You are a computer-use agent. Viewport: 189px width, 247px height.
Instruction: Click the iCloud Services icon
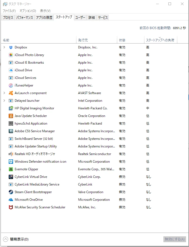point(11,78)
